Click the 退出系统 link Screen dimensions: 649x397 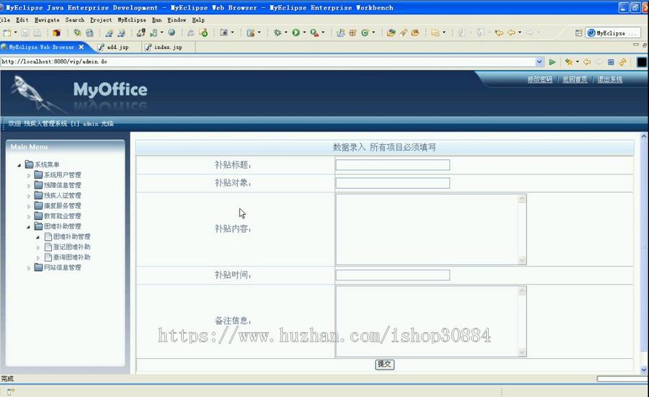(x=609, y=79)
